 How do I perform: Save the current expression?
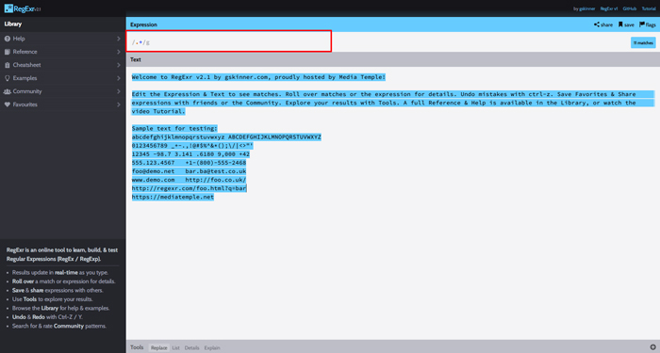pos(626,24)
